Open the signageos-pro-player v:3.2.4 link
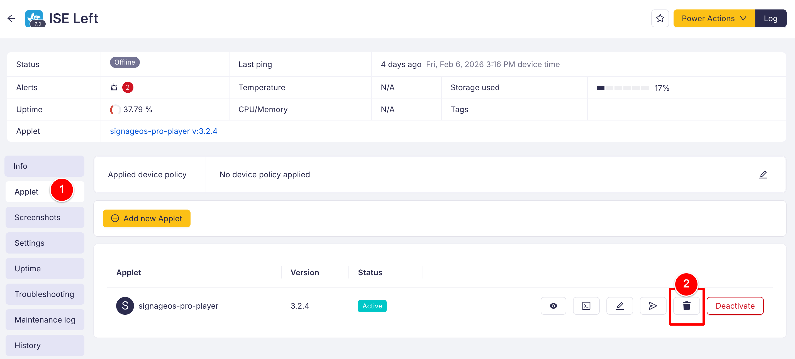Image resolution: width=795 pixels, height=359 pixels. click(164, 131)
